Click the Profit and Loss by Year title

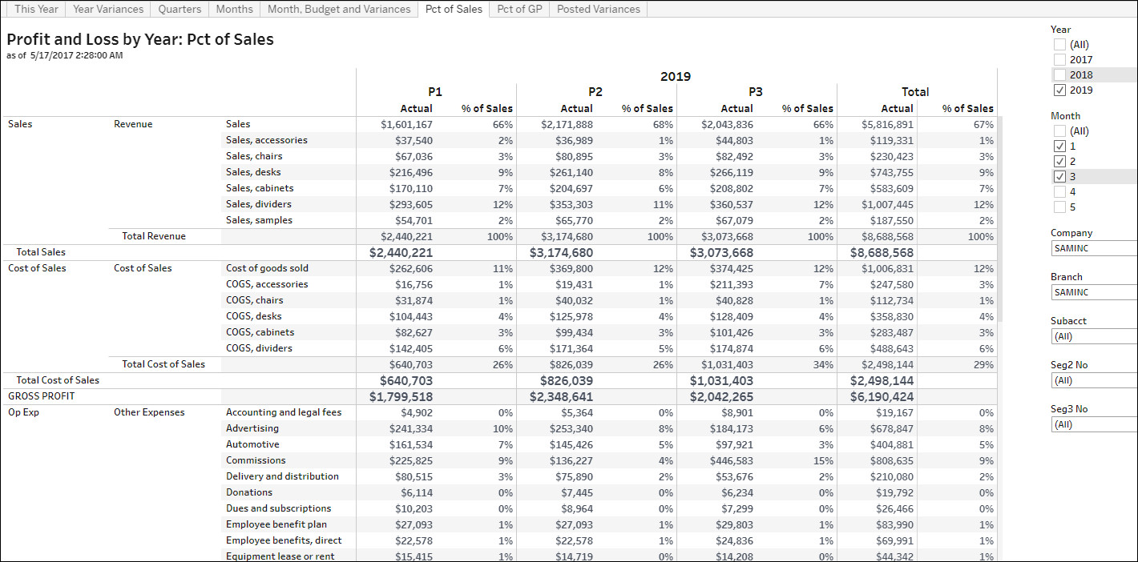point(140,39)
